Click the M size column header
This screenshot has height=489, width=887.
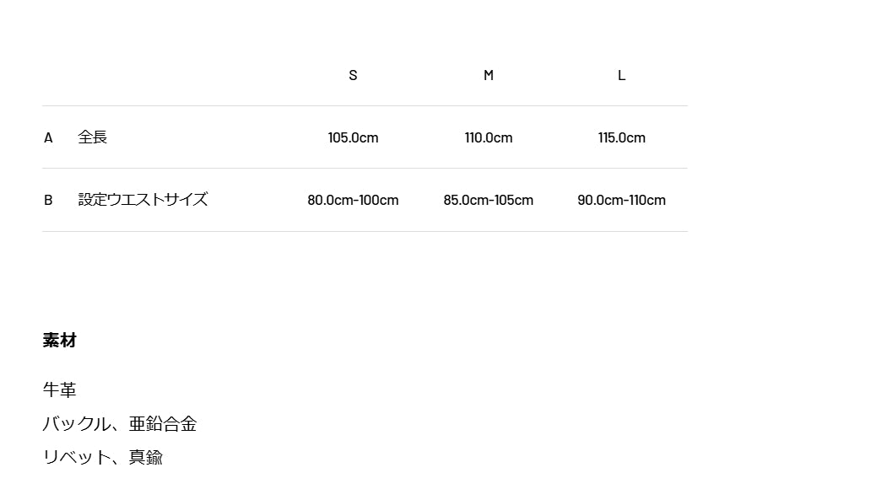[488, 75]
